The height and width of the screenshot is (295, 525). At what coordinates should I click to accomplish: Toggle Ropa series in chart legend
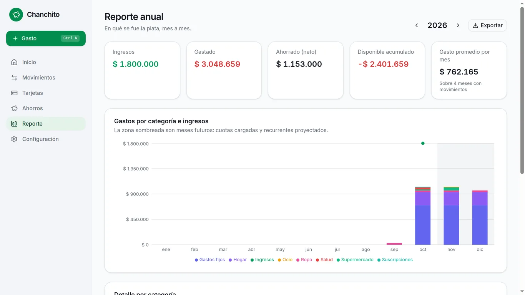(x=304, y=260)
